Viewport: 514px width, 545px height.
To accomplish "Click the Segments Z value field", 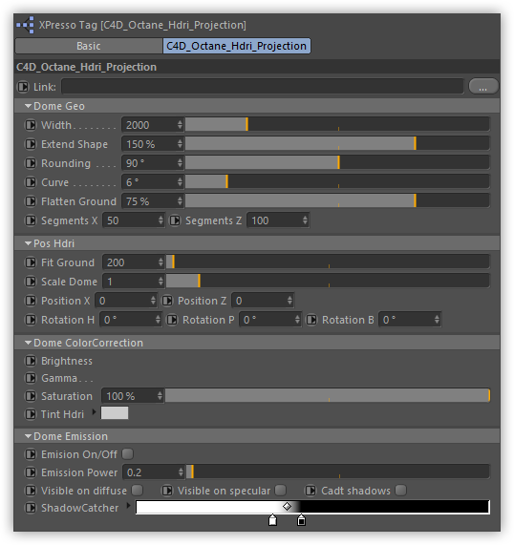I will point(278,220).
